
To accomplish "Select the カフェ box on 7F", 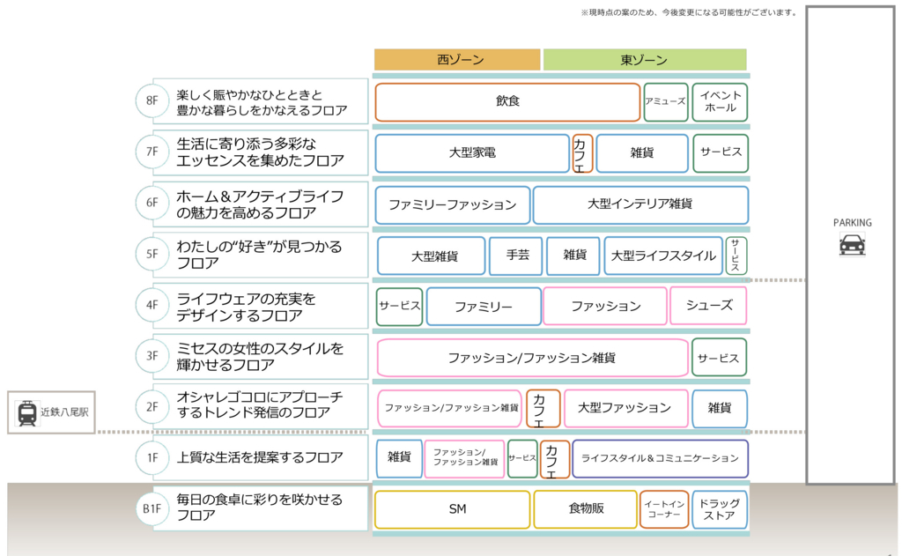I will coord(582,153).
